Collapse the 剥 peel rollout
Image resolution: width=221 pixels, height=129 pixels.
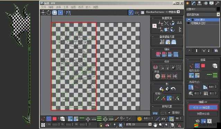tap(153, 84)
